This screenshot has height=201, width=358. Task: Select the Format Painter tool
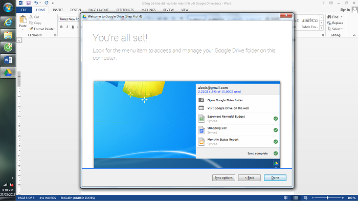coord(42,29)
